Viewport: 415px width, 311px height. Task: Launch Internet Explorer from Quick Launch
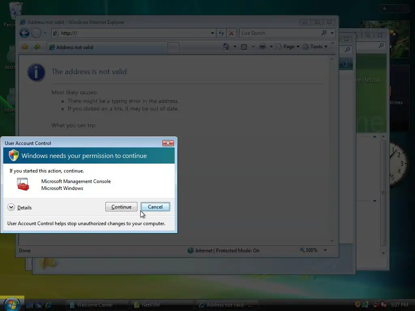pos(48,305)
